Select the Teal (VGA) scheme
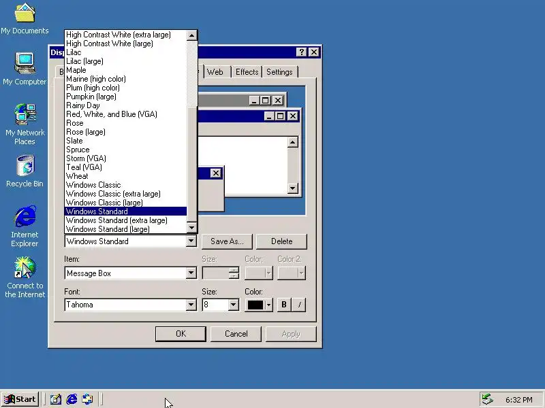 [125, 167]
